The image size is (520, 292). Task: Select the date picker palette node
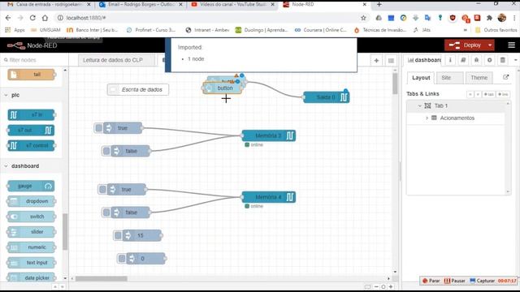pyautogui.click(x=31, y=277)
